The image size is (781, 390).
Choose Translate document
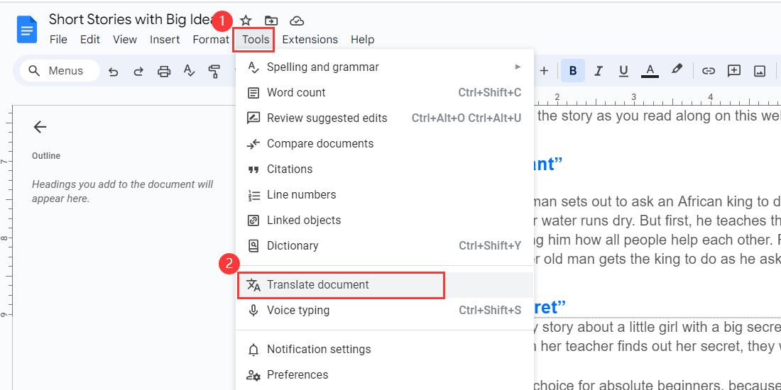tap(385, 285)
